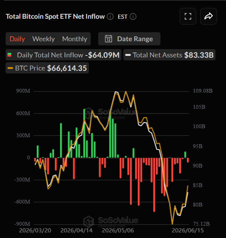The height and width of the screenshot is (238, 226).
Task: Click the 85B right axis label
Action: [198, 185]
